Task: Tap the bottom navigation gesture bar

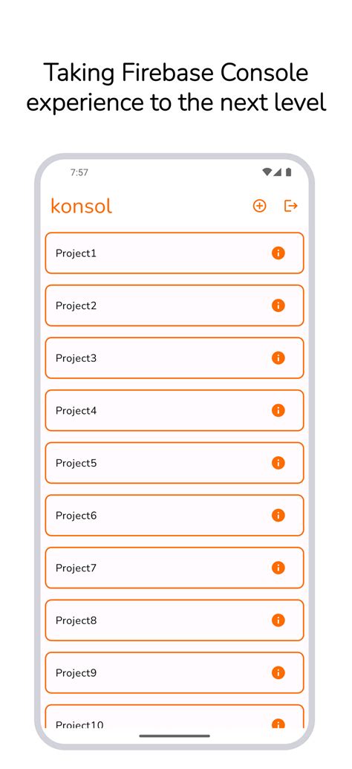Action: click(175, 736)
